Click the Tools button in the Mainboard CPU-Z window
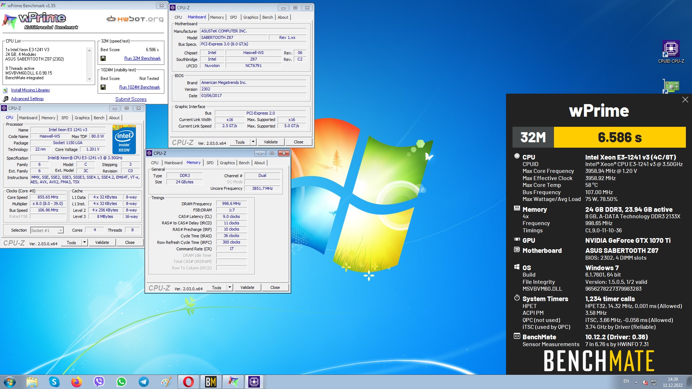The width and height of the screenshot is (692, 389). tap(240, 142)
